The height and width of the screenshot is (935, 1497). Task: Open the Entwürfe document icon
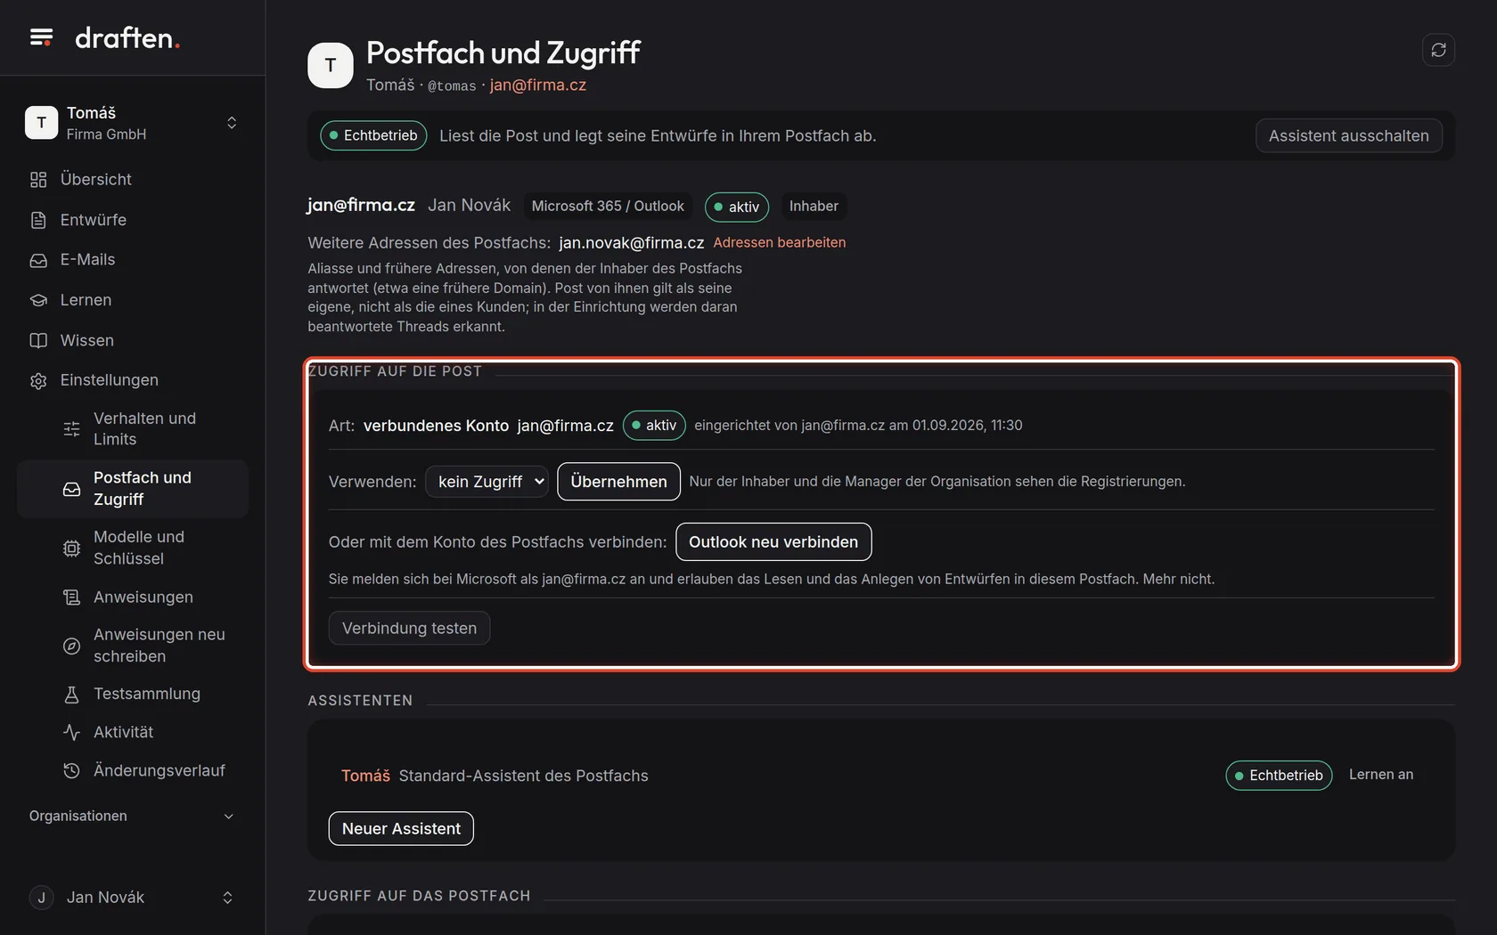click(x=38, y=220)
